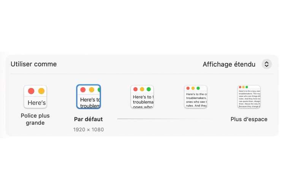Click the scale line between Par défaut and Plus d'espace
This screenshot has height=190, width=285.
(163, 119)
